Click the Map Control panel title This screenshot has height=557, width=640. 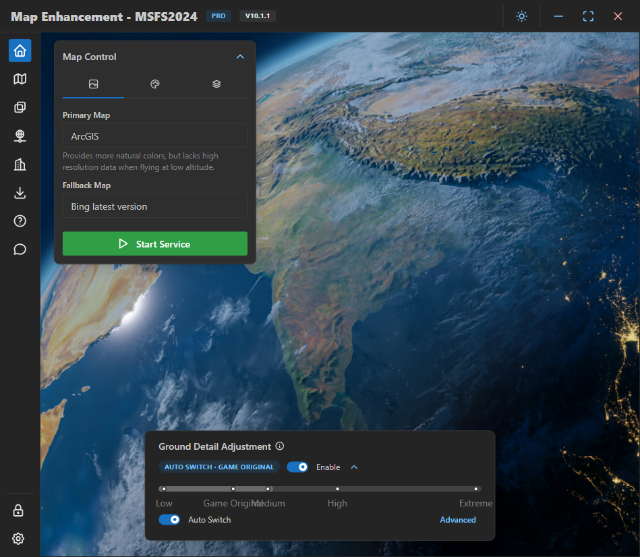pyautogui.click(x=90, y=57)
